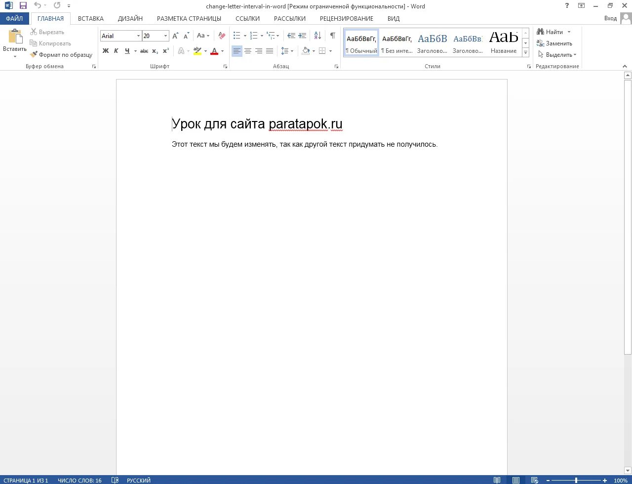Click the Cut (Вырезать) scissors button
The height and width of the screenshot is (484, 632).
(47, 32)
